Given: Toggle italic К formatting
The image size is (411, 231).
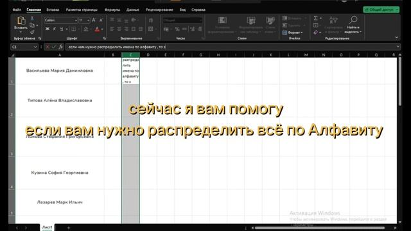Looking at the screenshot, I should click(x=54, y=29).
